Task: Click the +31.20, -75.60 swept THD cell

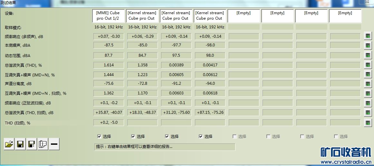Action: point(177,112)
